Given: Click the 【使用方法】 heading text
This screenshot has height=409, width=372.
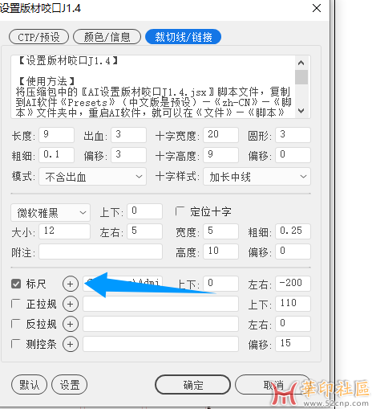Looking at the screenshot, I should point(46,81).
